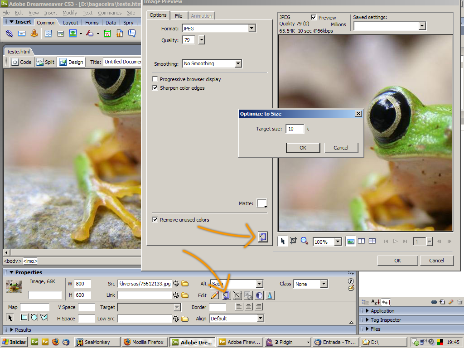Click Cancel at the bottom of Image Preview
This screenshot has width=464, height=348.
pyautogui.click(x=436, y=261)
